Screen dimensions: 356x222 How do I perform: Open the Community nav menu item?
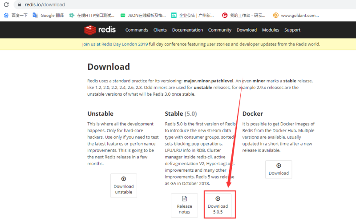(220, 30)
